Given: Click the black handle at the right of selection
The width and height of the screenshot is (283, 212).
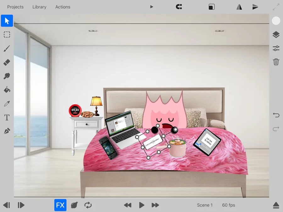Looking at the screenshot, I should (x=175, y=130).
